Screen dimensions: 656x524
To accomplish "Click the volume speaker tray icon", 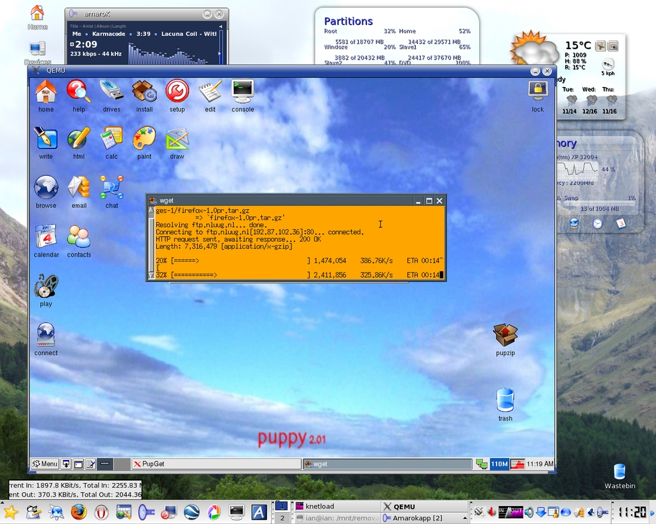I will click(x=529, y=512).
